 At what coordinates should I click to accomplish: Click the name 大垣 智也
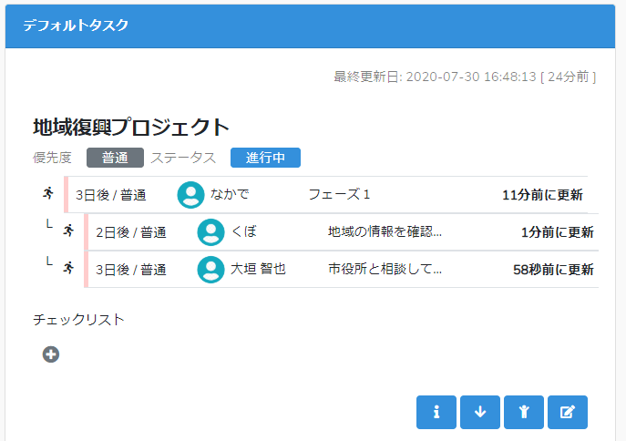coord(258,269)
